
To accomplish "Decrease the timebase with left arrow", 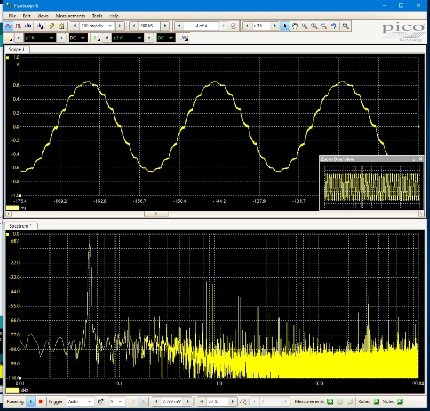I will (x=75, y=26).
